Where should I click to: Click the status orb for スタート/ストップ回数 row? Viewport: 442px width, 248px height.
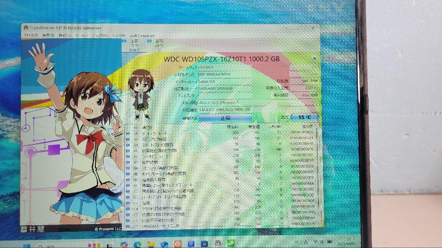[x=128, y=145]
